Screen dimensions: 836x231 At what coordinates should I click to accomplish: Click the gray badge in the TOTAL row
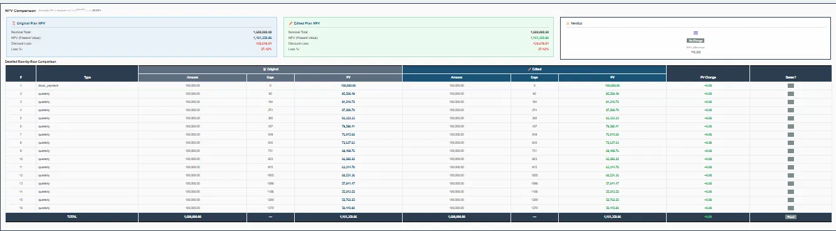coord(791,217)
